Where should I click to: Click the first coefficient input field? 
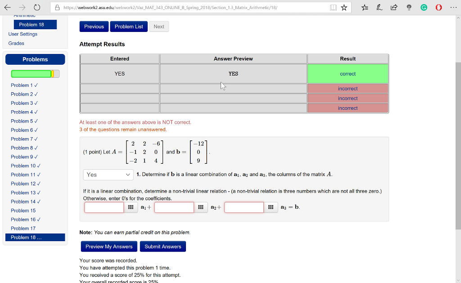(104, 207)
